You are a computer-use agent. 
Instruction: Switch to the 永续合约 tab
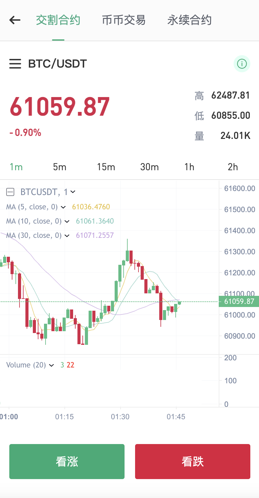click(189, 20)
